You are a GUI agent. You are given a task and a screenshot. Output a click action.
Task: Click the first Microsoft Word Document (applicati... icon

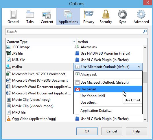pyautogui.click(x=9, y=87)
